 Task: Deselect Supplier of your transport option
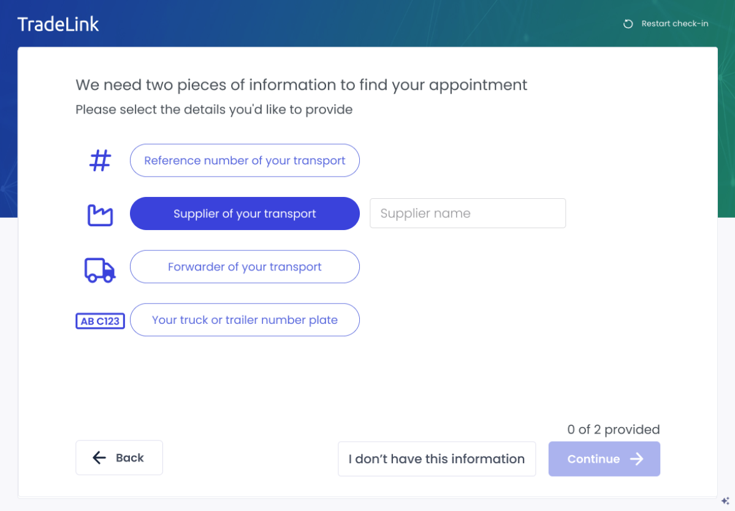pyautogui.click(x=245, y=214)
